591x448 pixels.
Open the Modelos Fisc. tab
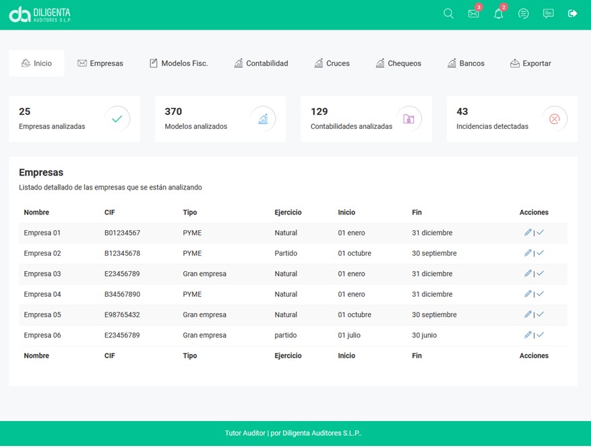pyautogui.click(x=179, y=63)
